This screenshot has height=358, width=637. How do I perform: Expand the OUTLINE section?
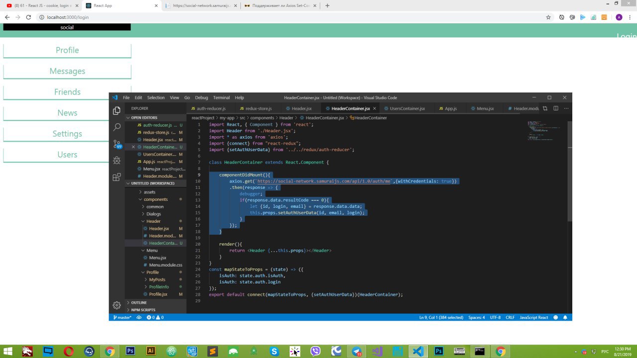(139, 302)
